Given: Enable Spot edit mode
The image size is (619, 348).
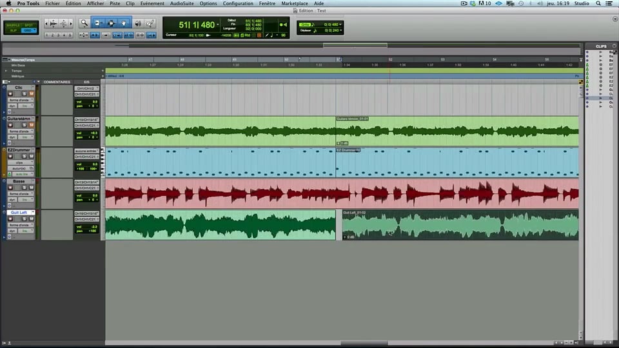Looking at the screenshot, I should tap(29, 25).
